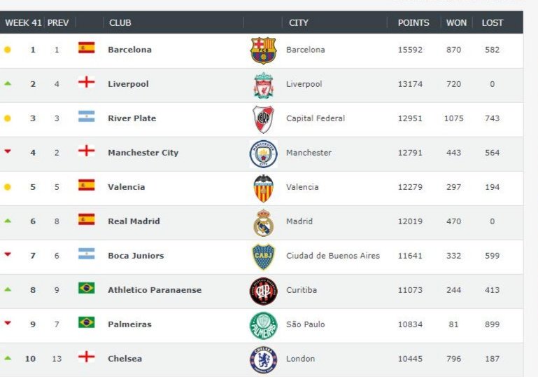Select the River Plate badge icon
The height and width of the screenshot is (377, 538).
click(x=263, y=119)
